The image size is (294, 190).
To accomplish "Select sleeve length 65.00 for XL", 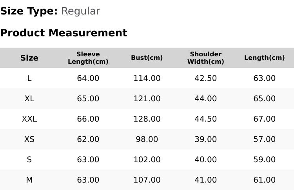I will point(88,99).
